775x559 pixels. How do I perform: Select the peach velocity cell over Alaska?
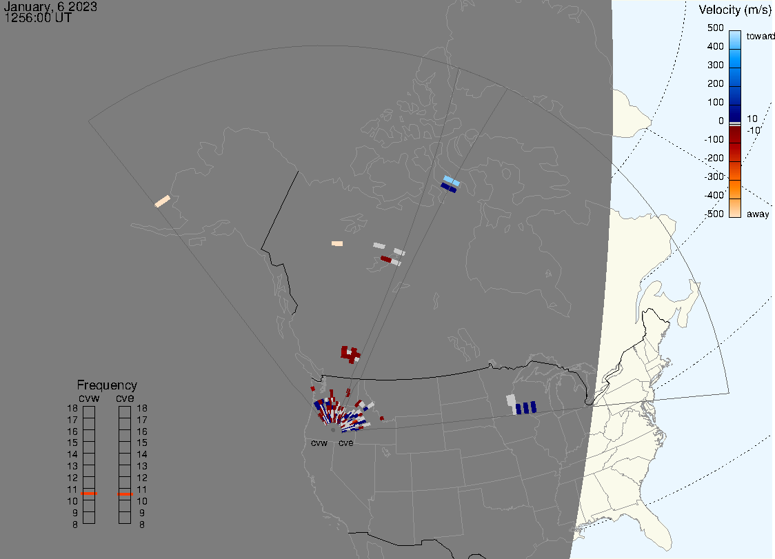point(163,201)
